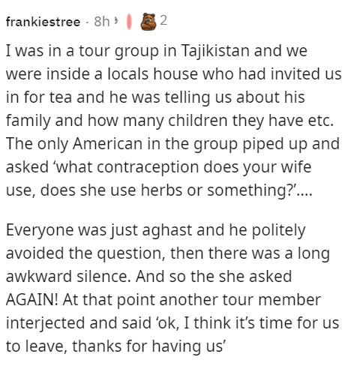
Task: Click the pink oval flair icon
Action: [x=129, y=22]
